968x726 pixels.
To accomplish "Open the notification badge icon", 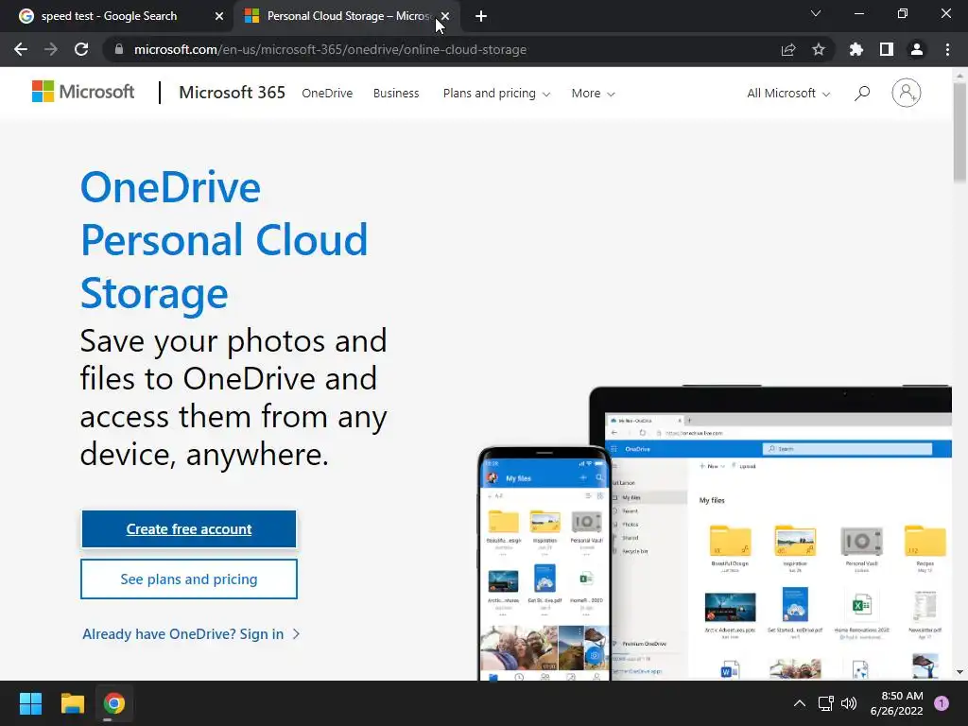I will (942, 703).
